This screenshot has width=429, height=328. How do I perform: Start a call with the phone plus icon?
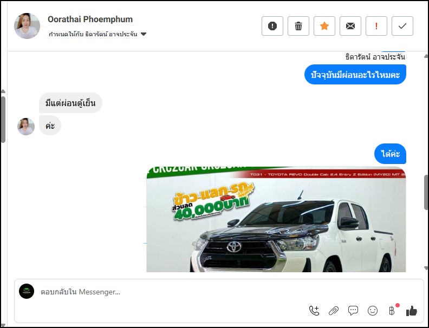[314, 311]
